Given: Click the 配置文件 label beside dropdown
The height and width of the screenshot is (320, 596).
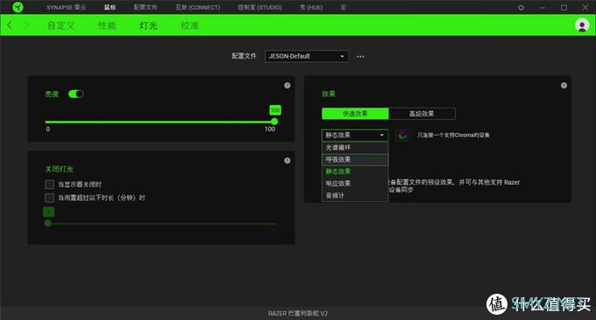Looking at the screenshot, I should [244, 56].
